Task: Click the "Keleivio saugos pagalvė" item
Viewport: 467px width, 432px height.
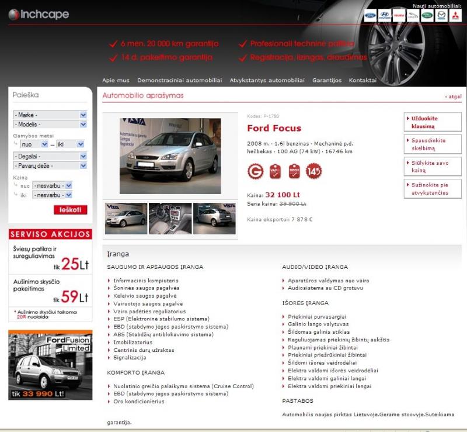Action: click(x=145, y=296)
